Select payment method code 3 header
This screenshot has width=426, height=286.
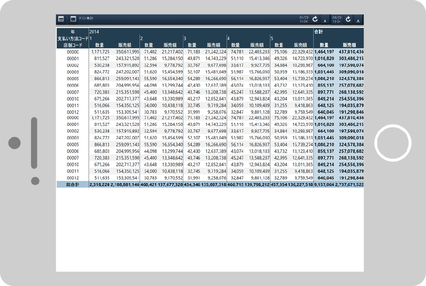185,38
